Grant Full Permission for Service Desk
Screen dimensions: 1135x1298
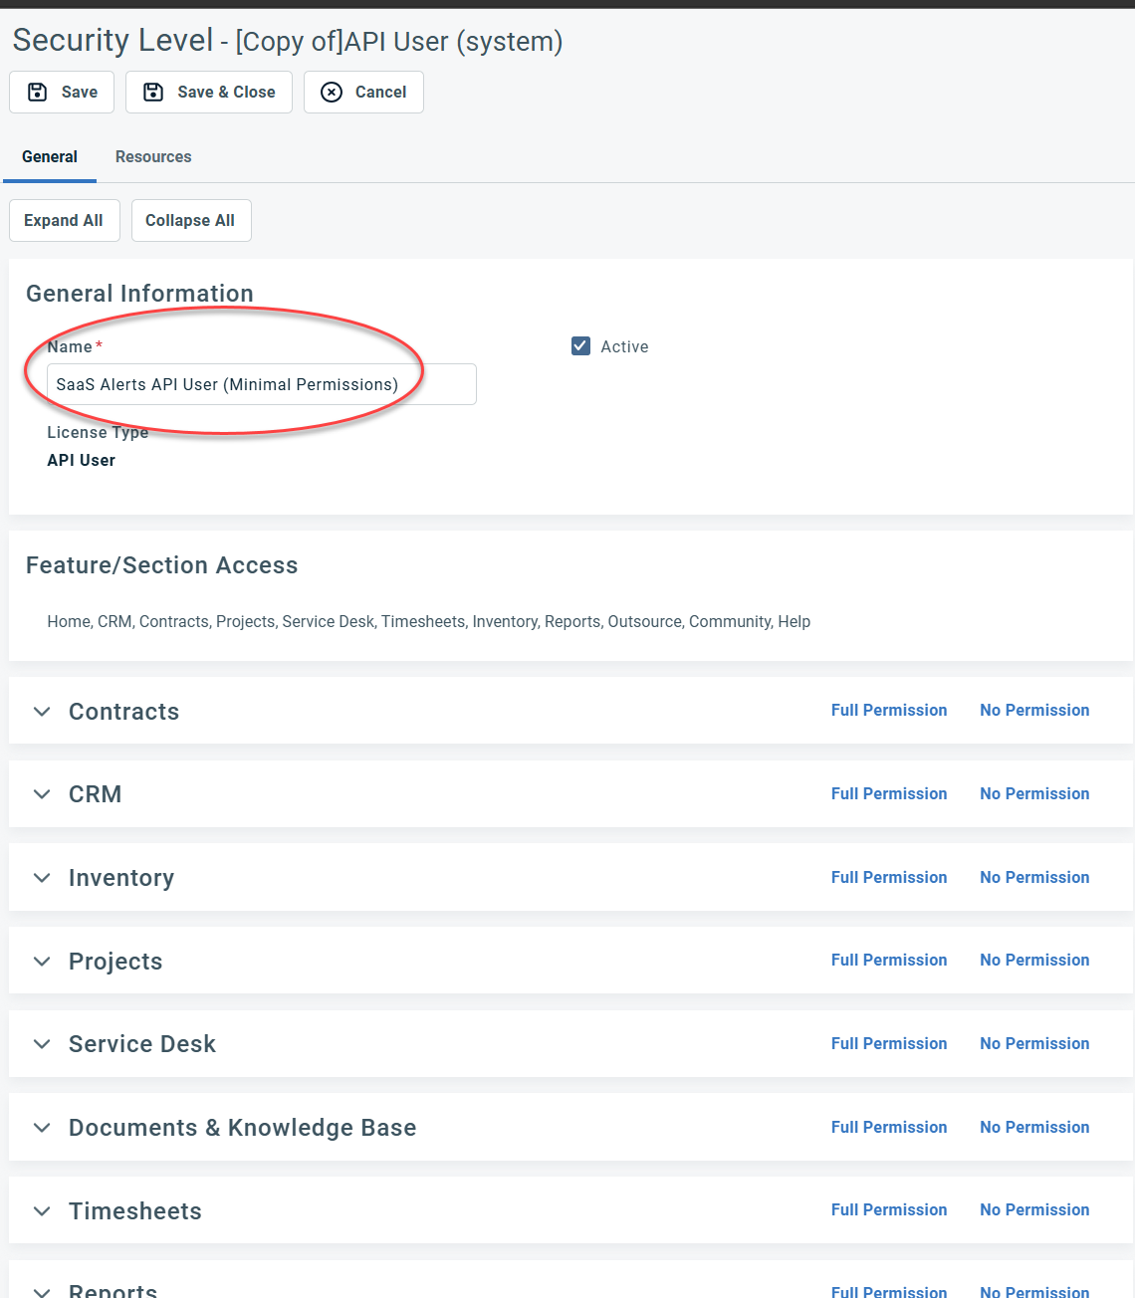click(x=888, y=1043)
